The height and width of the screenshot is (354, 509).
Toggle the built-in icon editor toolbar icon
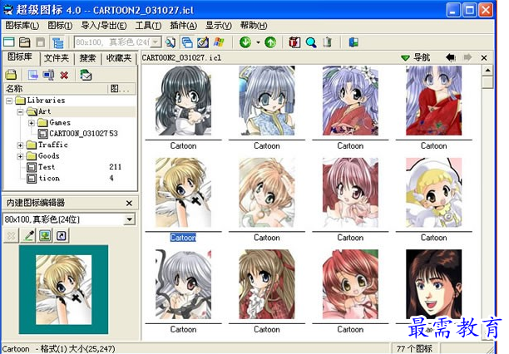203,42
